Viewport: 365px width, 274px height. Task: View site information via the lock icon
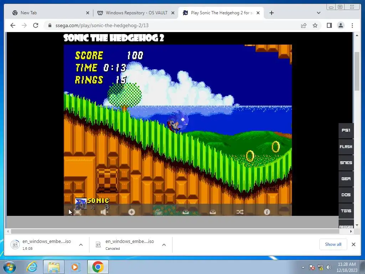pyautogui.click(x=50, y=25)
